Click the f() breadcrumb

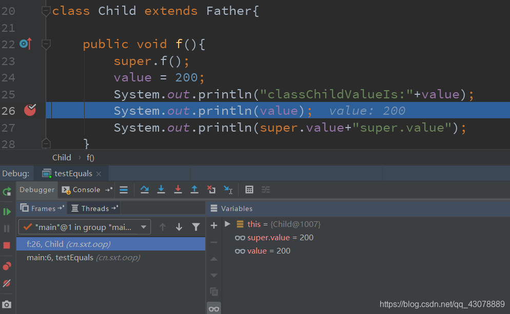(x=90, y=158)
